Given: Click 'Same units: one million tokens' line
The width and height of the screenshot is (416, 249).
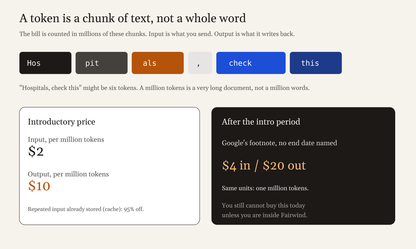Looking at the screenshot, I should click(x=265, y=188).
